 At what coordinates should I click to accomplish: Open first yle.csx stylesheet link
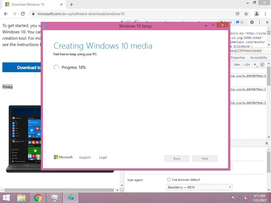248,76
